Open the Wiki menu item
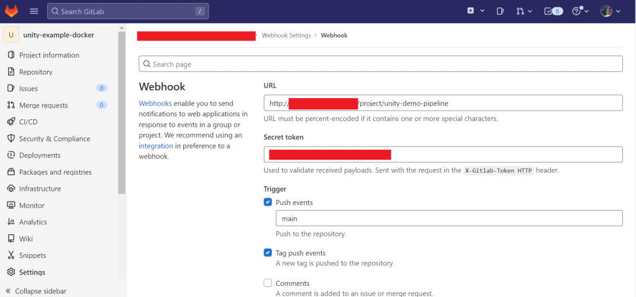This screenshot has height=297, width=636. point(26,239)
